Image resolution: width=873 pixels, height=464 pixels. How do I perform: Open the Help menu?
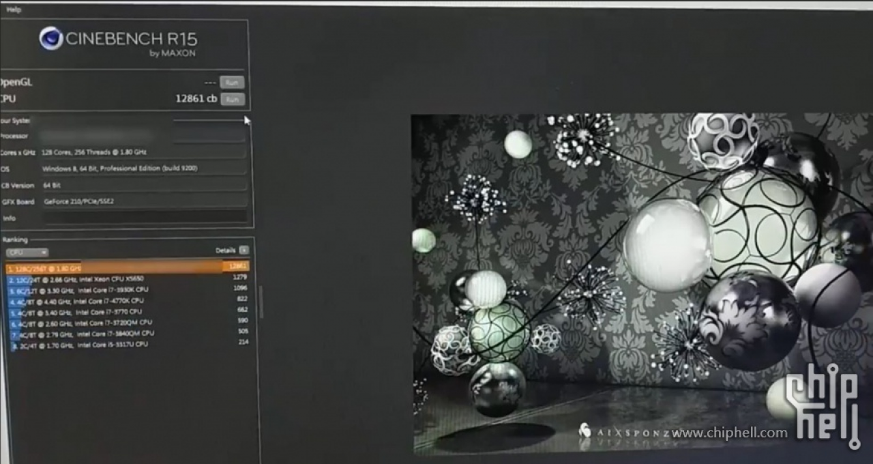tap(14, 10)
